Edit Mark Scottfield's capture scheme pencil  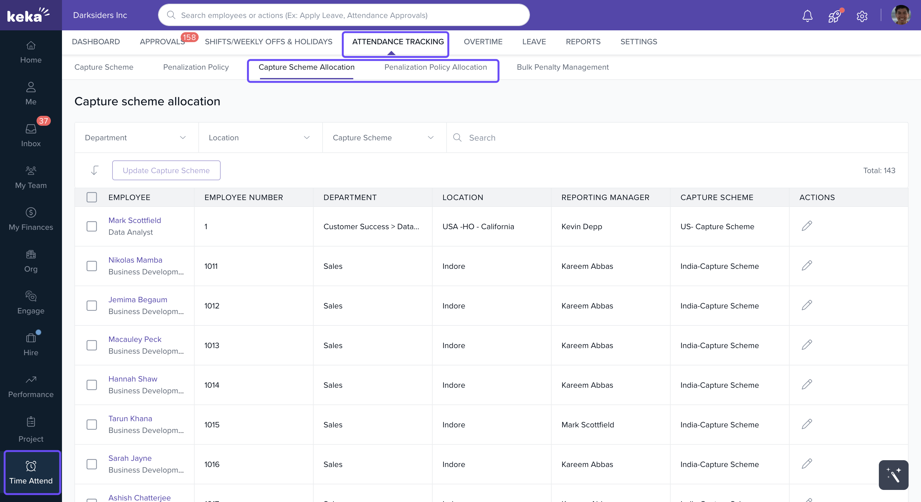(x=807, y=226)
